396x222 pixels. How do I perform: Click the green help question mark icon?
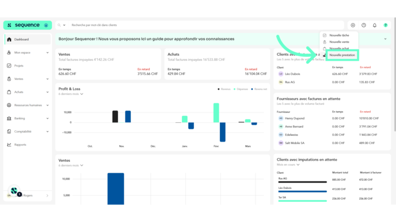pos(386,25)
